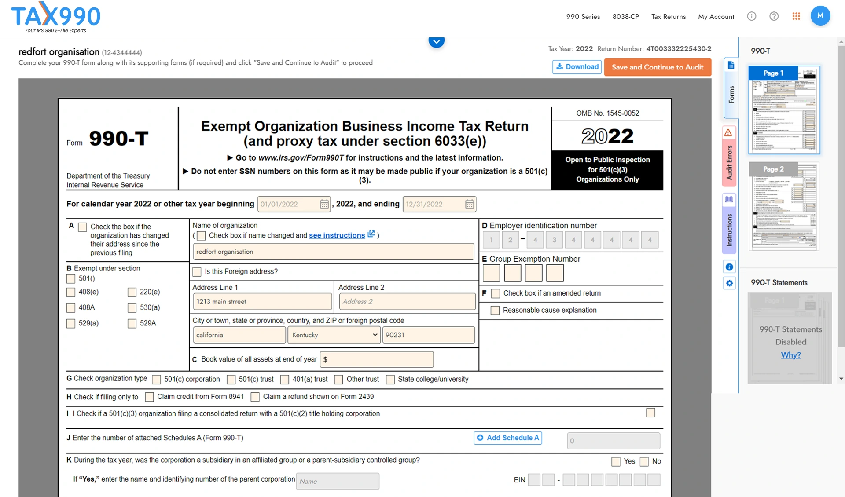
Task: Navigate to Tax Returns menu
Action: 669,16
